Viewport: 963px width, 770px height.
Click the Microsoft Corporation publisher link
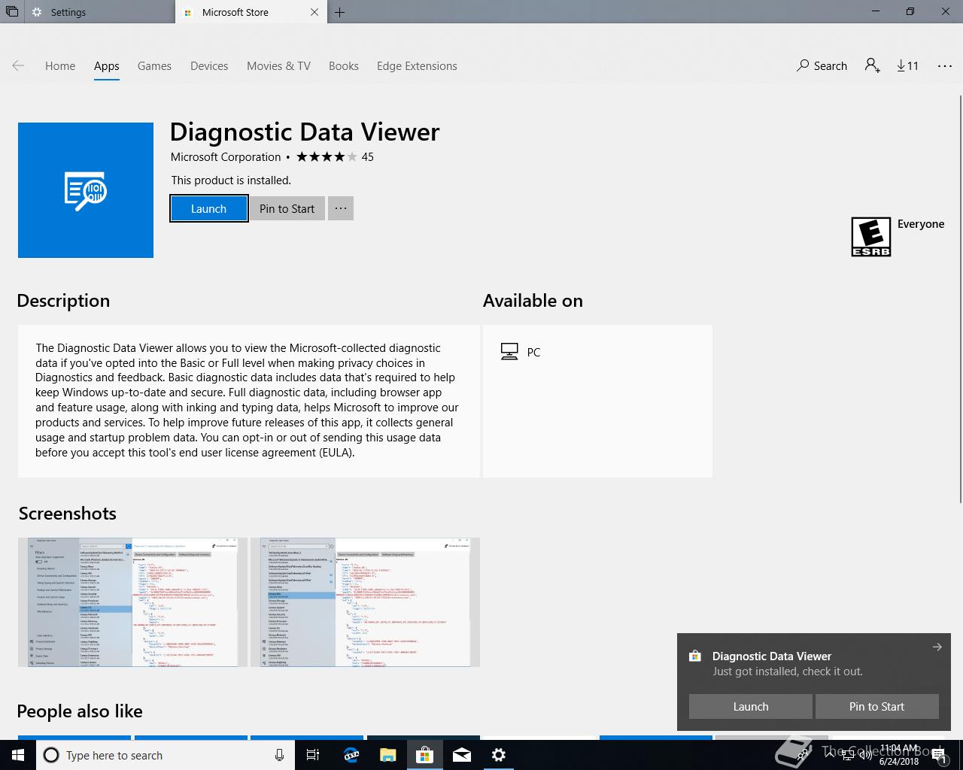tap(226, 157)
